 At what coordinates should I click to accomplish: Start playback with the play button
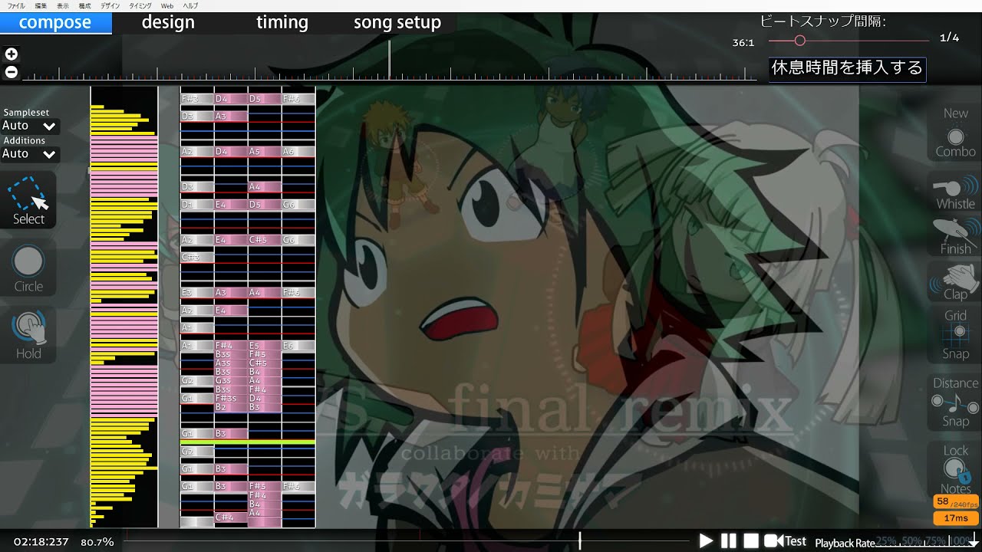point(706,541)
